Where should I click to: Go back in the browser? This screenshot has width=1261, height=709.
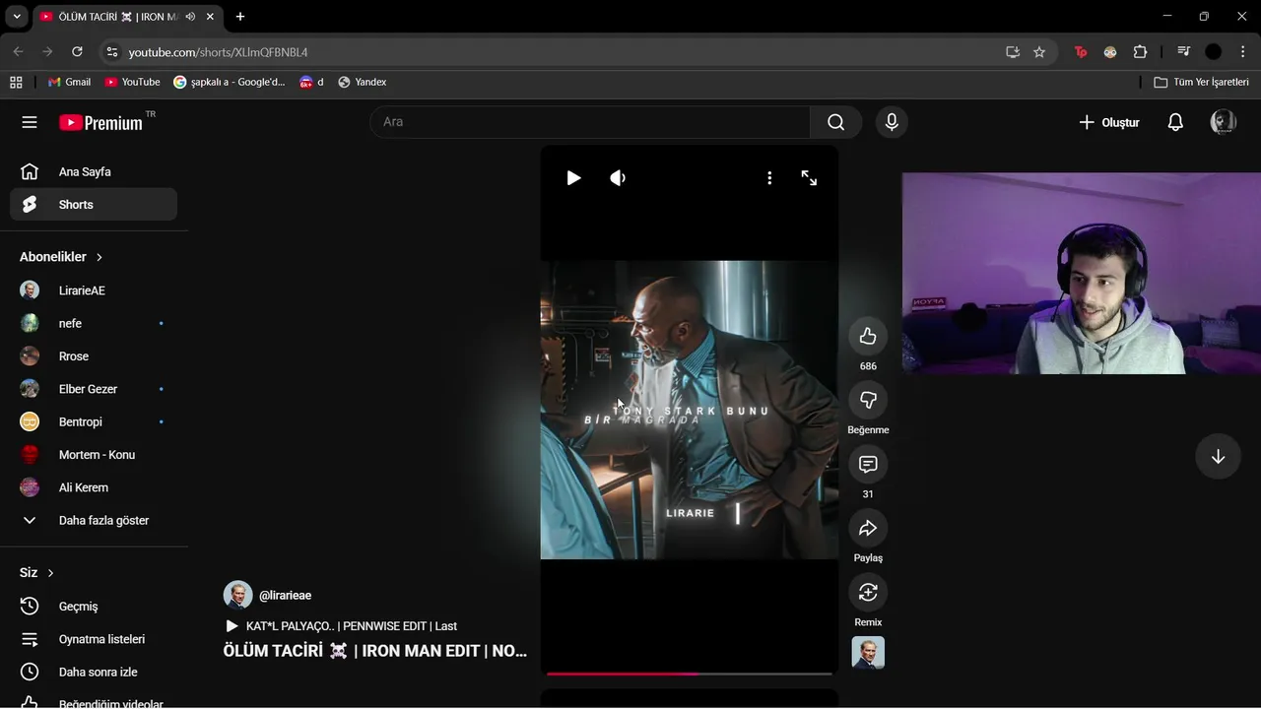[x=18, y=52]
